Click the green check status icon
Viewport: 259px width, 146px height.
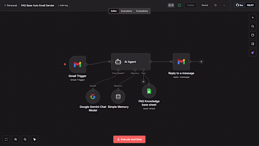point(179,5)
